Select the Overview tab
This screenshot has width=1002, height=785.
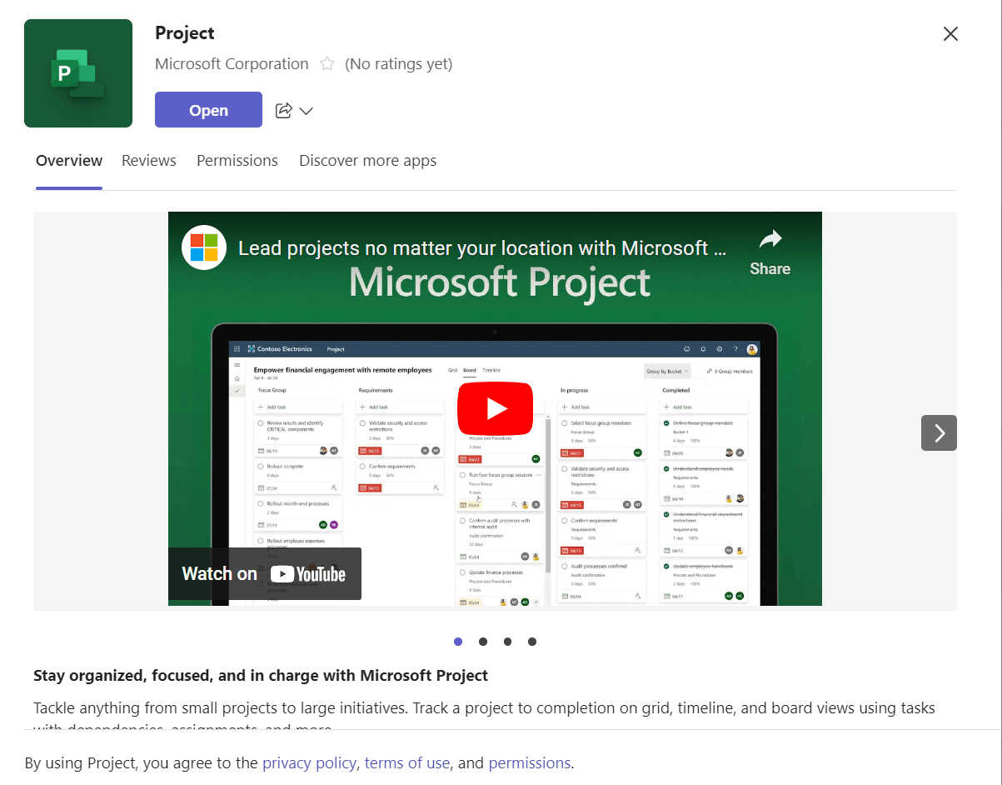pos(69,161)
